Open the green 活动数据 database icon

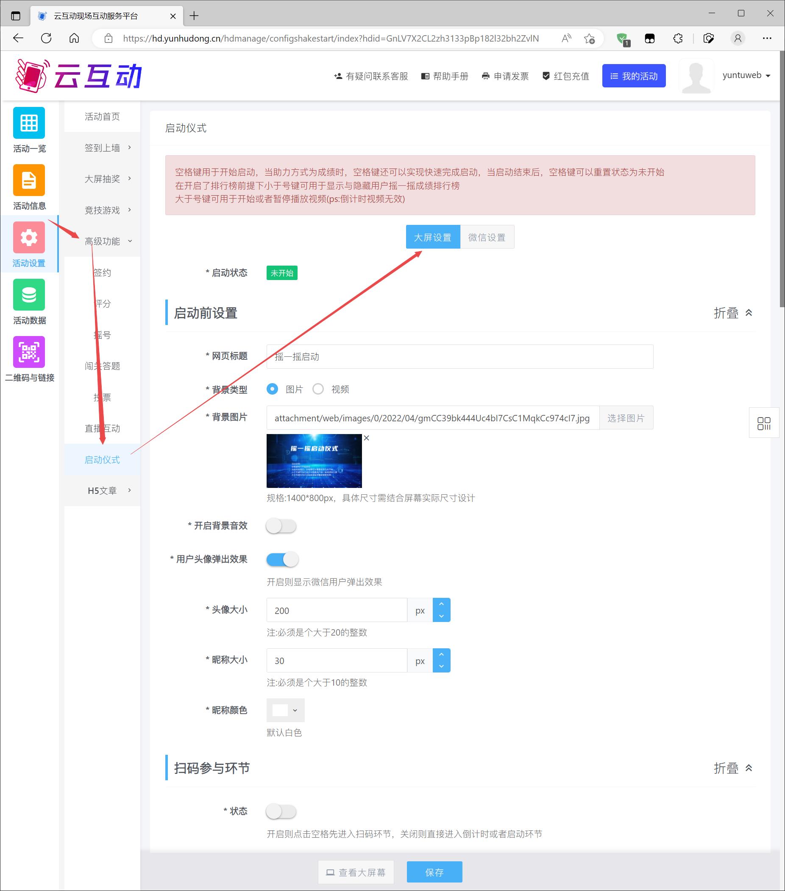pos(29,295)
